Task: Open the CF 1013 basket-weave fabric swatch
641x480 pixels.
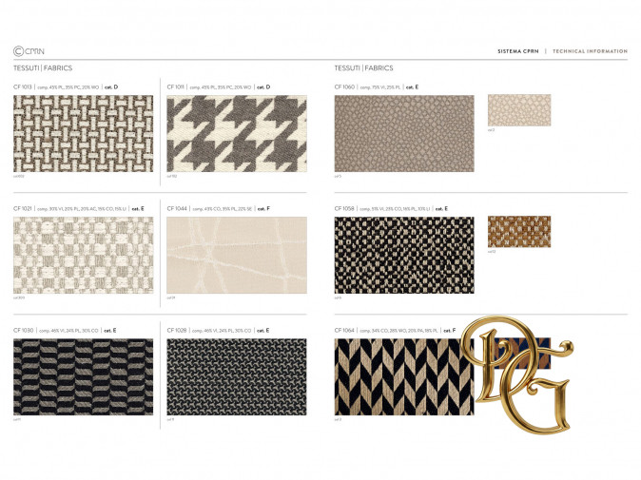Action: pyautogui.click(x=83, y=133)
